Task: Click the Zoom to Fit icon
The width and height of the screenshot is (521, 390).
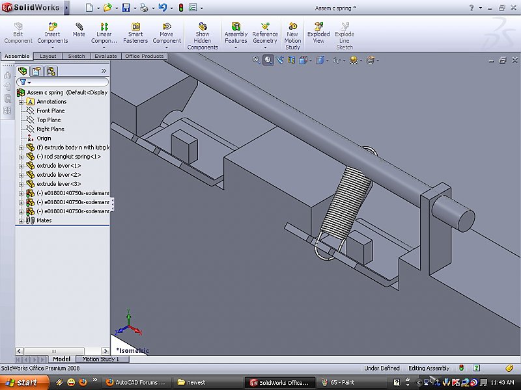Action: 256,60
